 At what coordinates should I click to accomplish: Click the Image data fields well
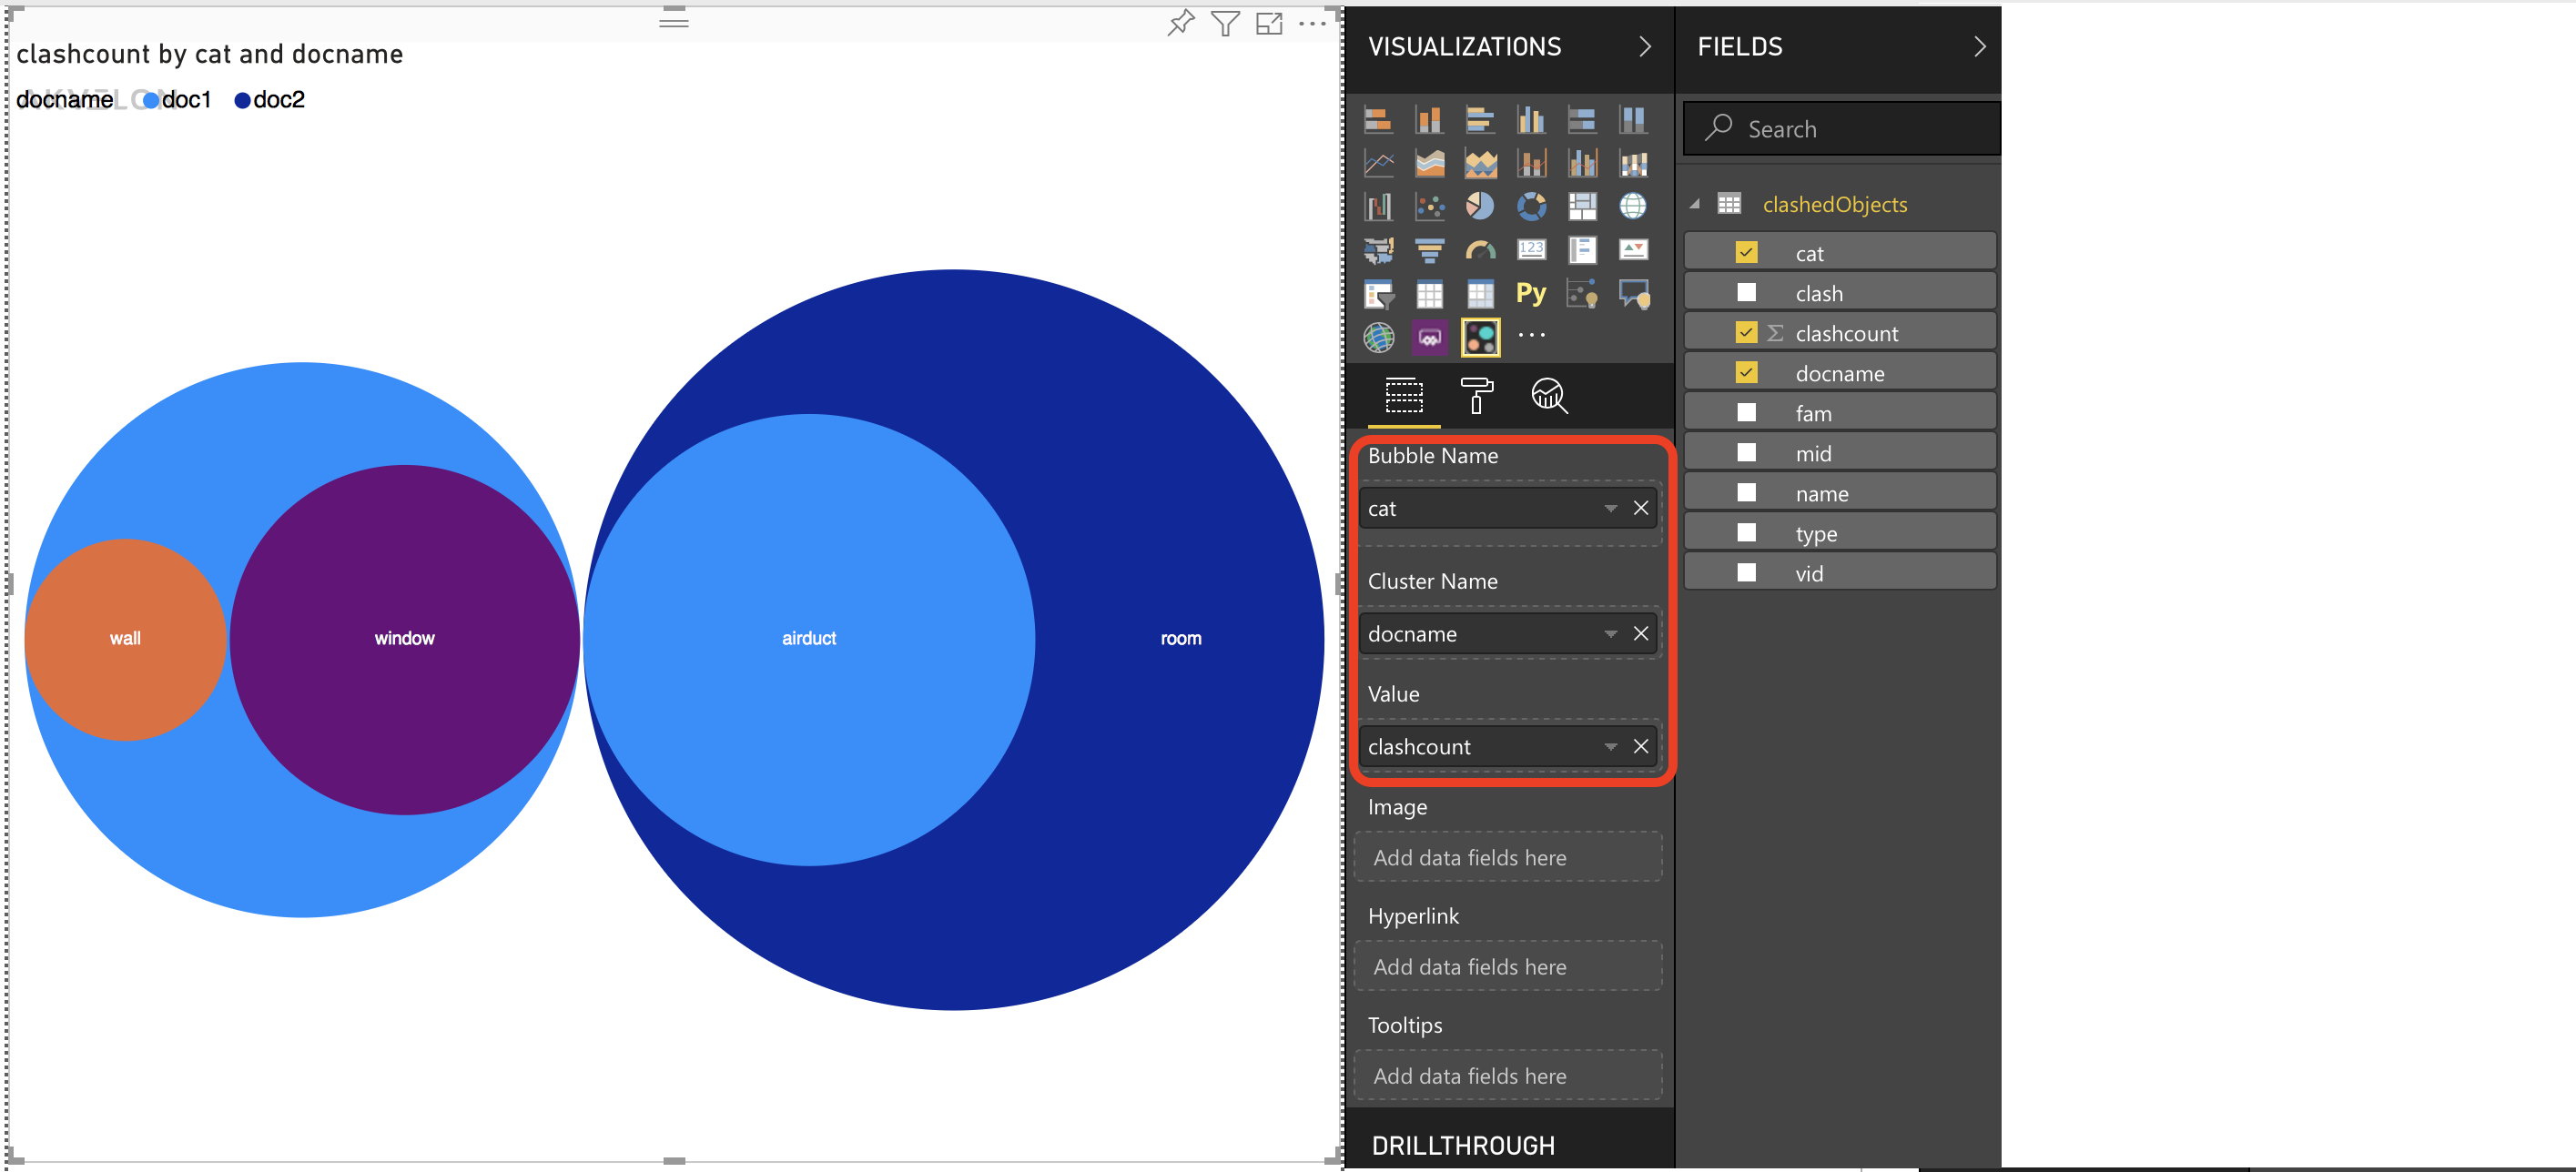point(1508,857)
